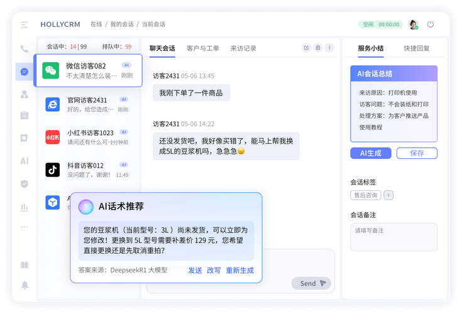Open the contacts person sidebar icon
Viewport: 462px width, 314px height.
click(x=25, y=94)
